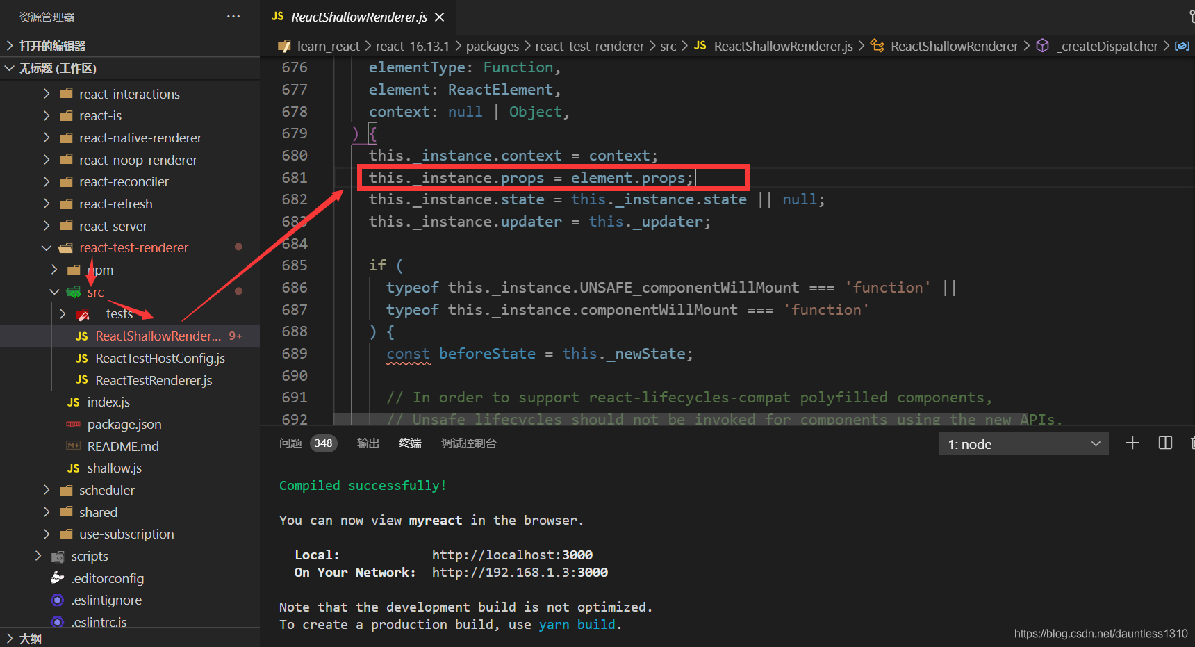Click react-test-renderer breadcrumb segment
The image size is (1195, 647).
(x=590, y=46)
